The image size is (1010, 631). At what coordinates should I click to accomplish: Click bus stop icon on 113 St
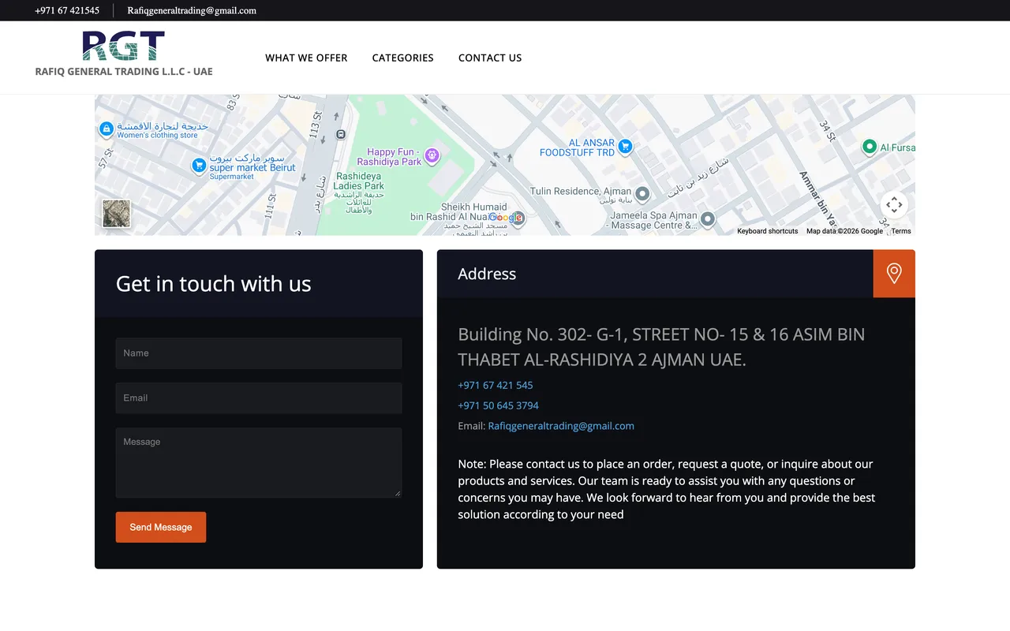(x=340, y=135)
